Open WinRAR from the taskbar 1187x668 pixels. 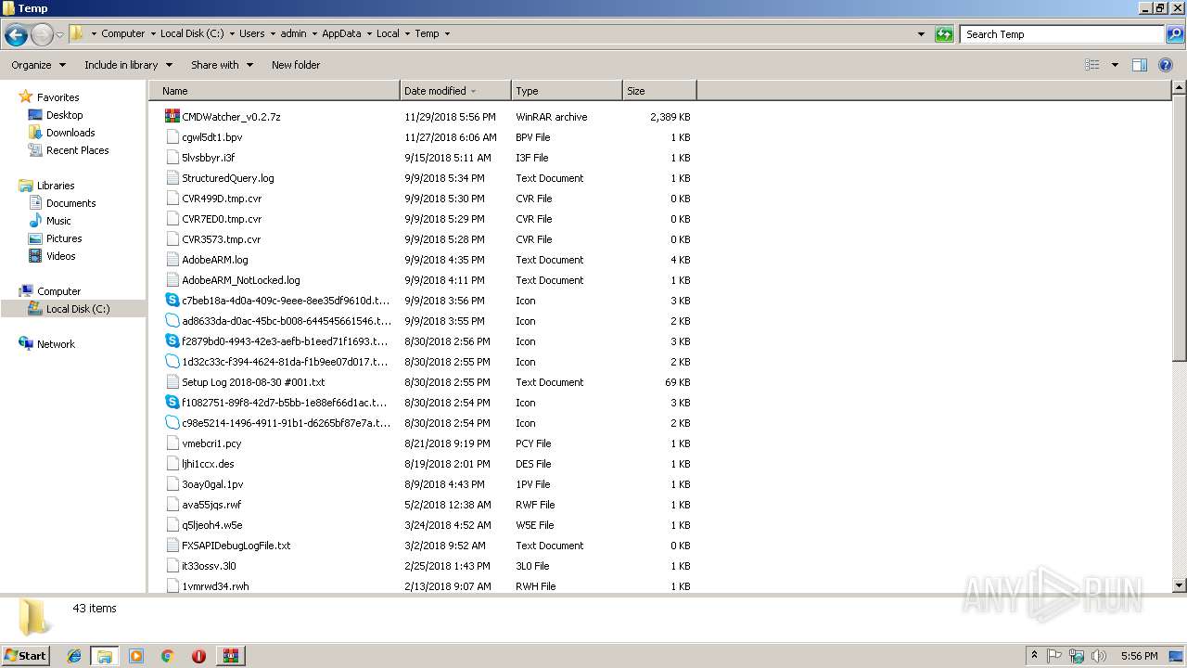click(x=230, y=656)
